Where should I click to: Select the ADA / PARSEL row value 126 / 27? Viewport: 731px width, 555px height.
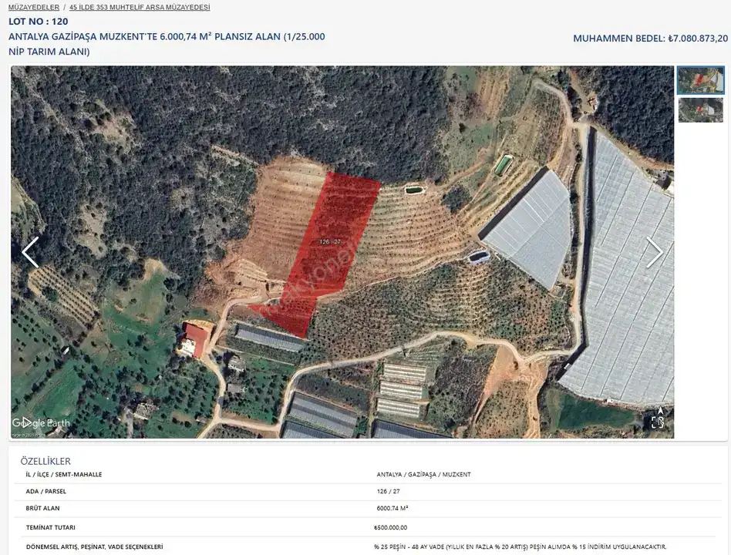389,491
